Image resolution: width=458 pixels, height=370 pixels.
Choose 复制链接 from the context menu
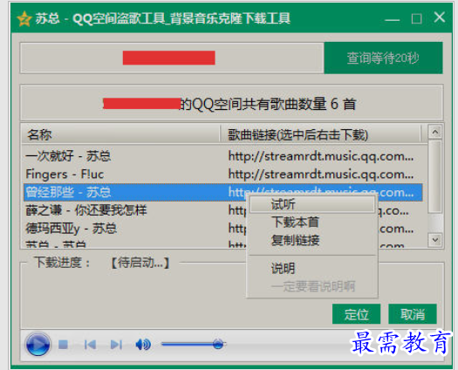click(312, 240)
